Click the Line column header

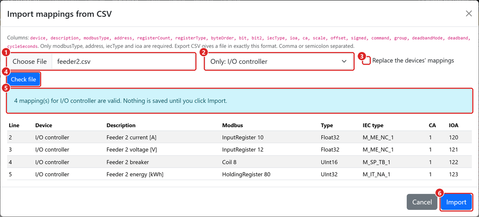point(14,125)
